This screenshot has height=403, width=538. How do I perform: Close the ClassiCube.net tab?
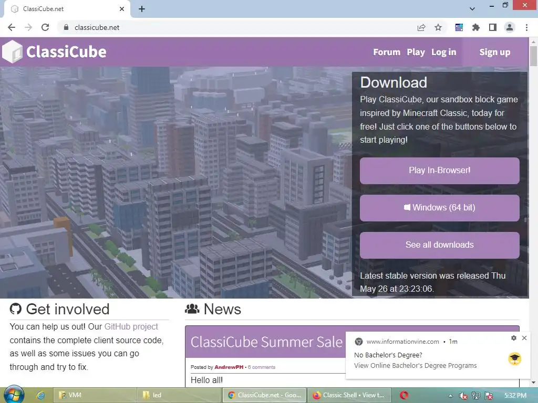pyautogui.click(x=122, y=9)
